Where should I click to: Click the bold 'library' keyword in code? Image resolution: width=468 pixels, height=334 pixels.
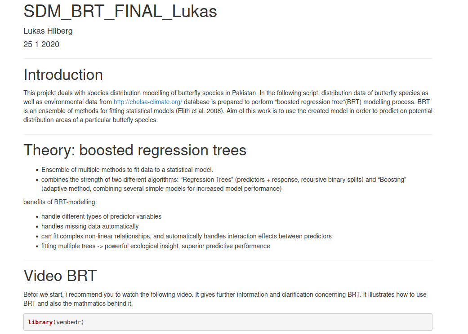point(40,322)
